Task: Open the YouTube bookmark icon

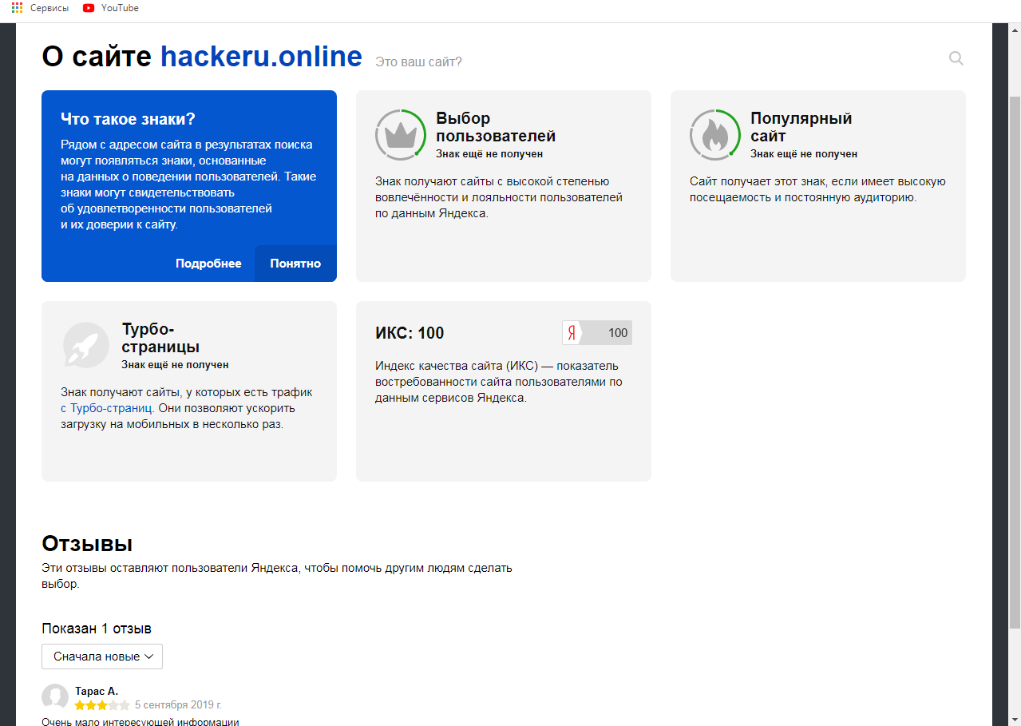Action: (x=89, y=8)
